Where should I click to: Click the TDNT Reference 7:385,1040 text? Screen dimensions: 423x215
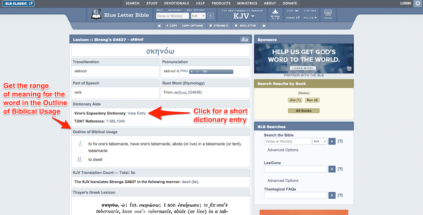[115, 121]
